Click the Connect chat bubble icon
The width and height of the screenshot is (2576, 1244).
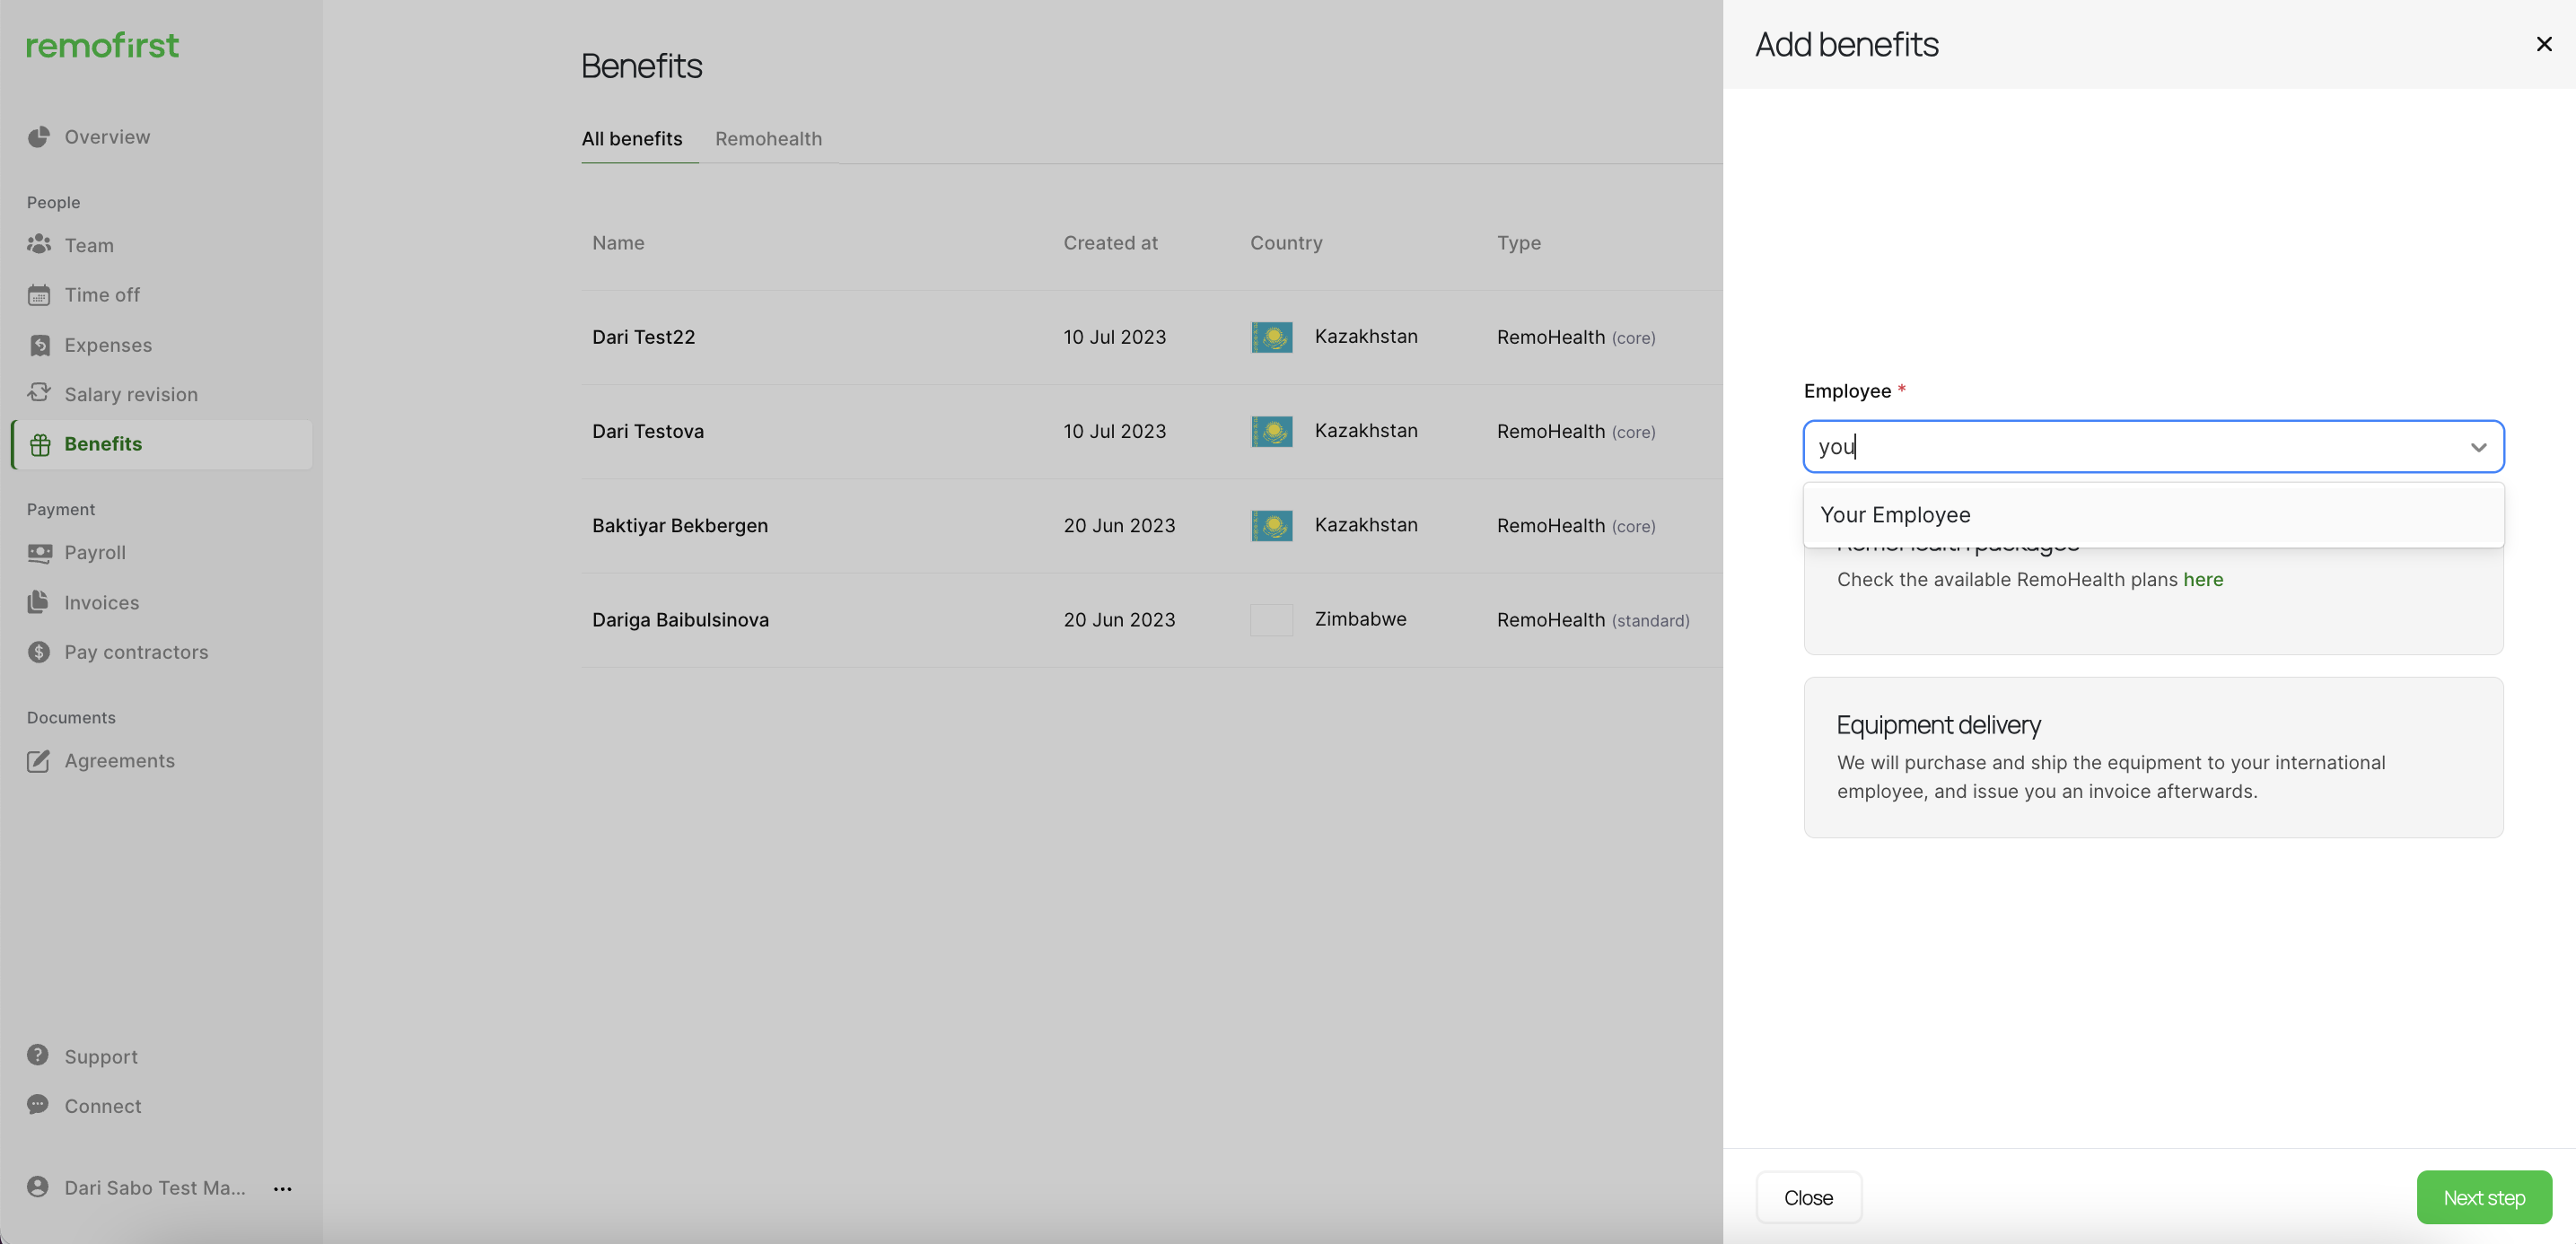[x=38, y=1105]
